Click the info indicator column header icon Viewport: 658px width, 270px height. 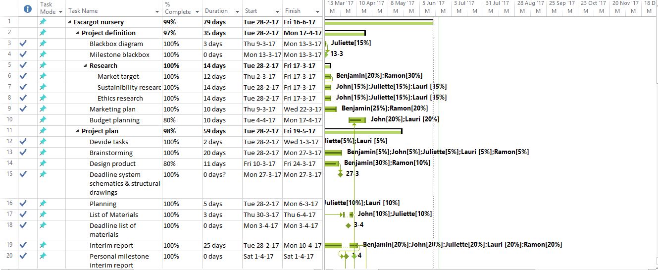coord(28,8)
